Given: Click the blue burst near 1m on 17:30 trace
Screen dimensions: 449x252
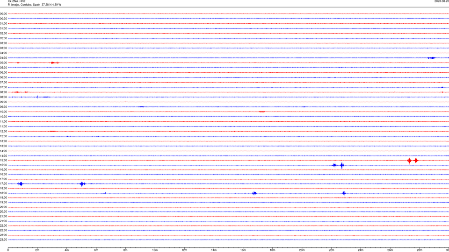Looking at the screenshot, I should tap(20, 184).
